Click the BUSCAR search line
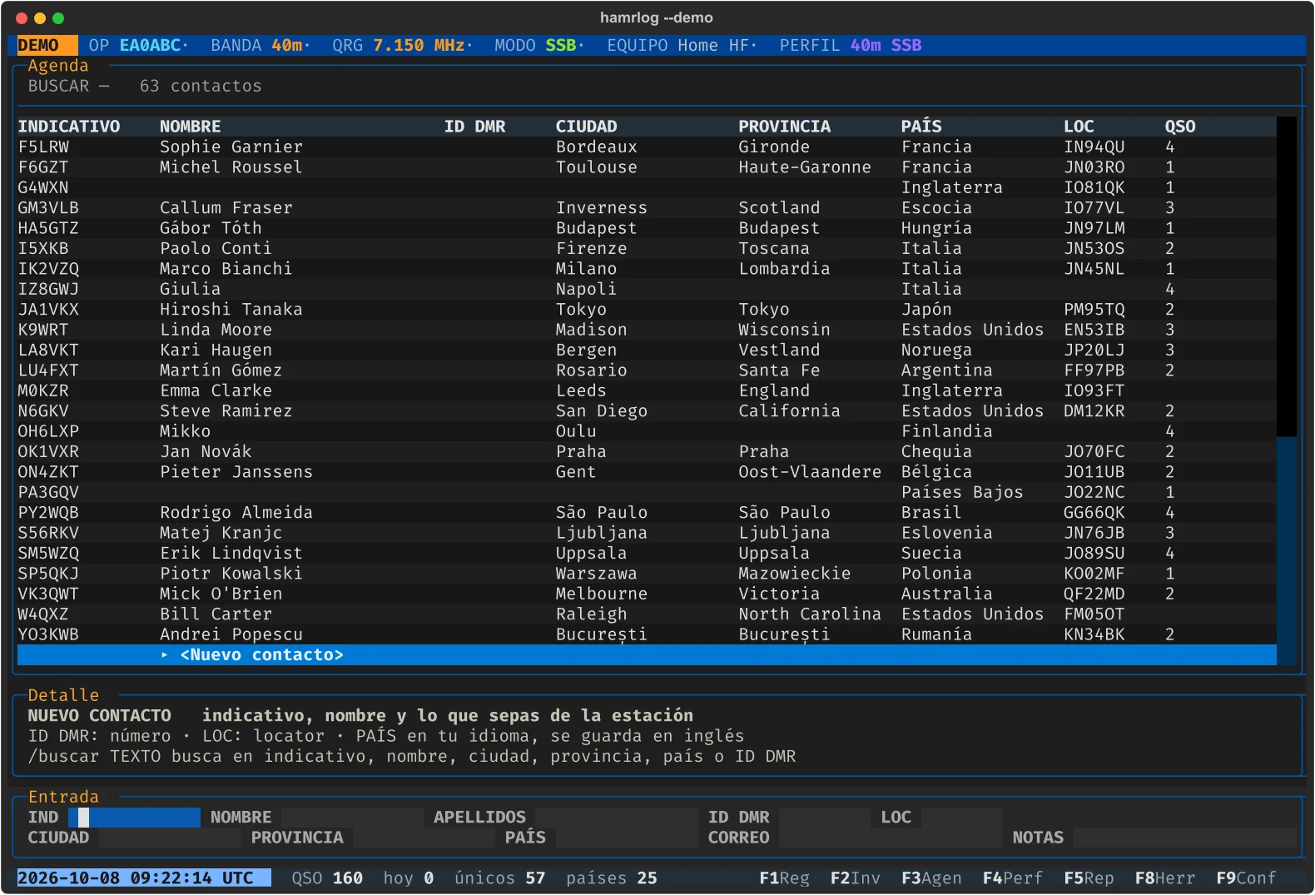1315x895 pixels. pyautogui.click(x=145, y=87)
